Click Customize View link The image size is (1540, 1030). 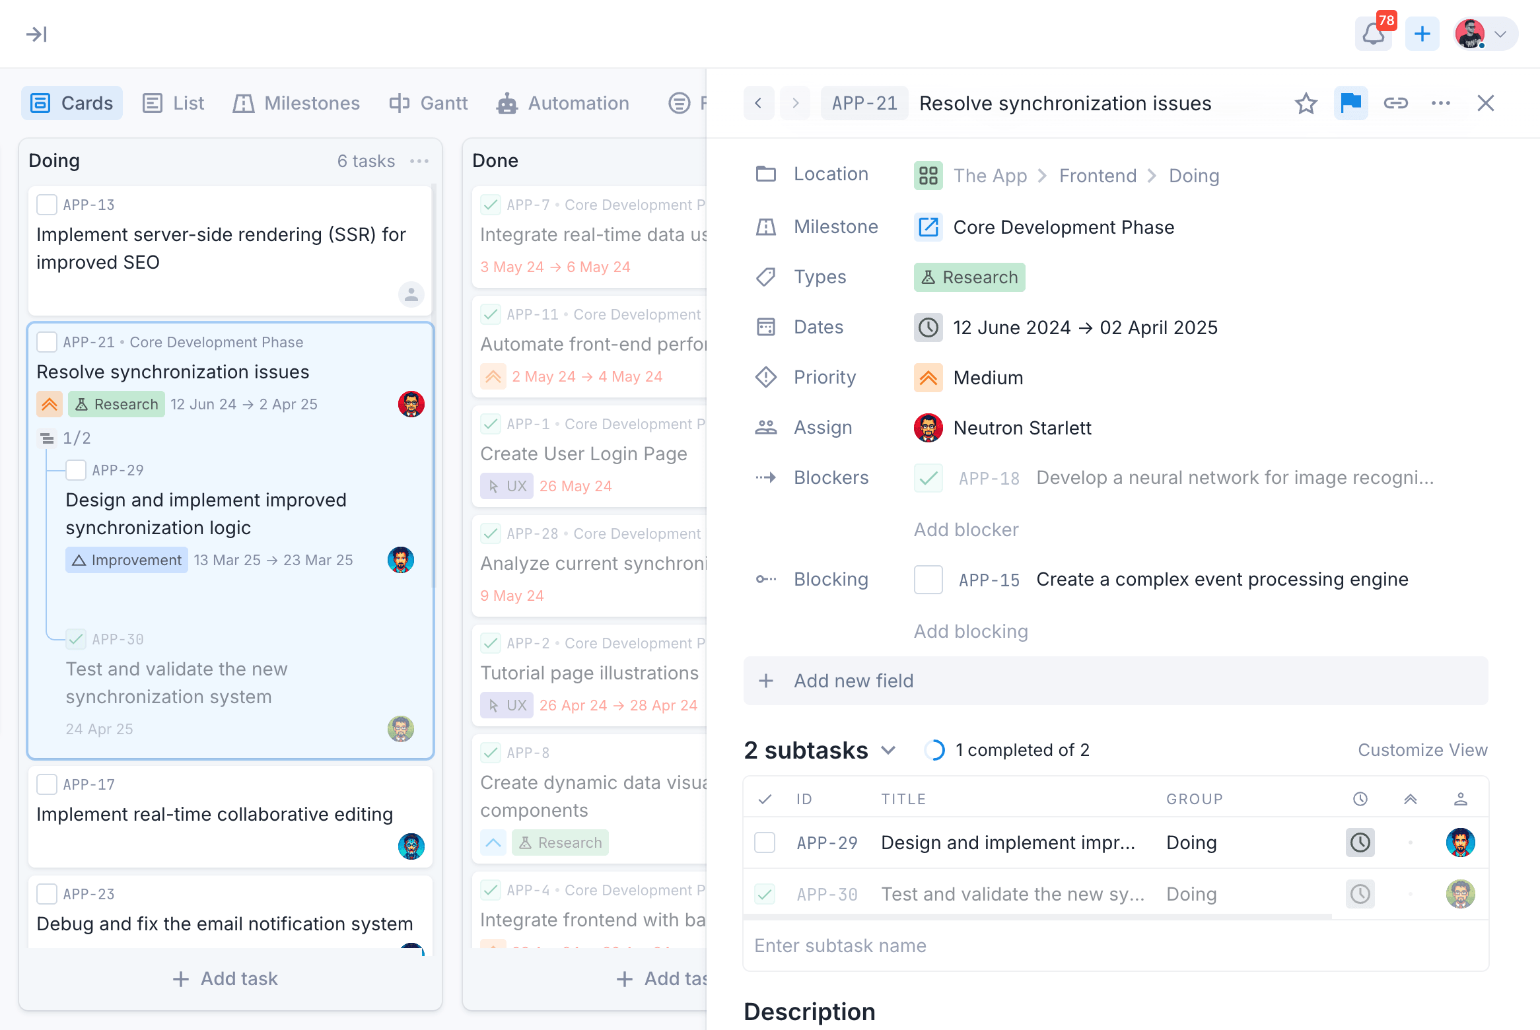pyautogui.click(x=1422, y=750)
